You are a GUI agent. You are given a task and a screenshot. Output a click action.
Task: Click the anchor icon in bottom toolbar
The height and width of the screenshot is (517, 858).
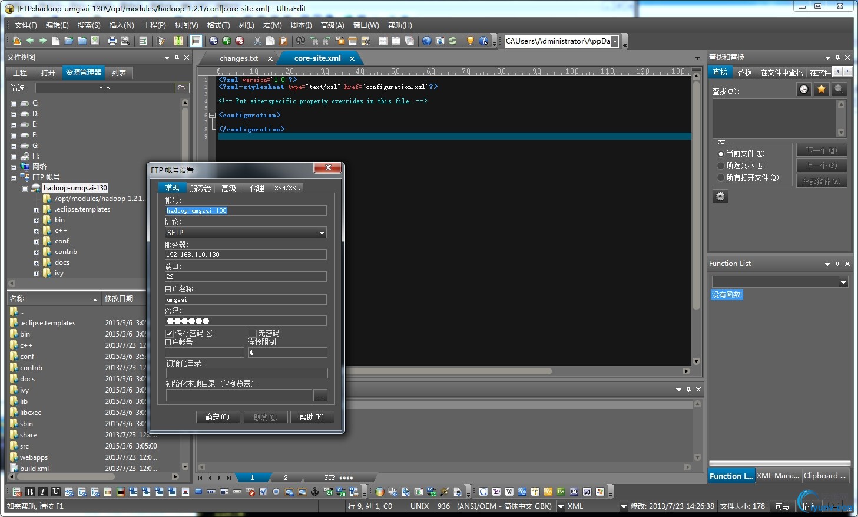coord(314,492)
